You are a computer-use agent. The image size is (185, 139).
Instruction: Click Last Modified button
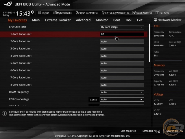click(x=128, y=131)
